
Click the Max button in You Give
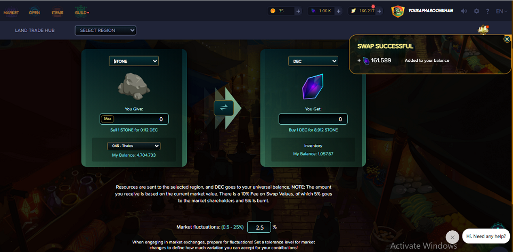(107, 119)
